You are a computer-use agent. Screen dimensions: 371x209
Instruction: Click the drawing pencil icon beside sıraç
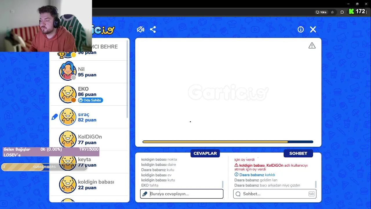tap(54, 117)
